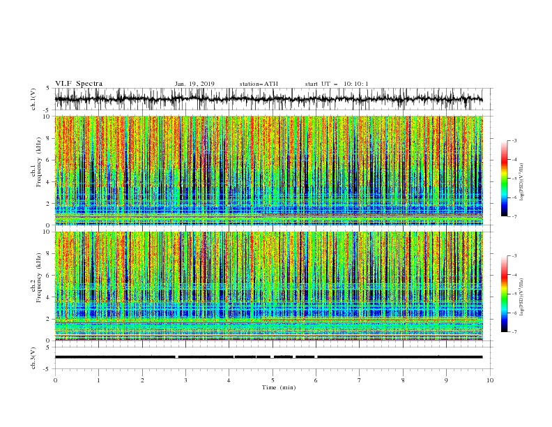Click the 'station=ATH' label
The height and width of the screenshot is (427, 552).
point(259,84)
